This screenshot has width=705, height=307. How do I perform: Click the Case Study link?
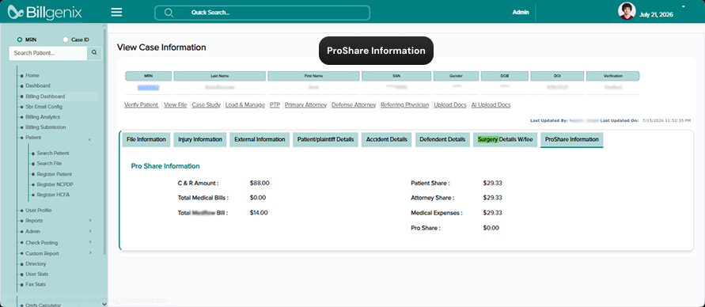click(x=207, y=104)
